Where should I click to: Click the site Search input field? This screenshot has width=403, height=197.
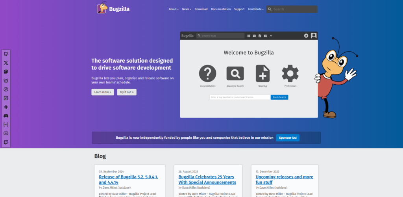[x=294, y=9]
